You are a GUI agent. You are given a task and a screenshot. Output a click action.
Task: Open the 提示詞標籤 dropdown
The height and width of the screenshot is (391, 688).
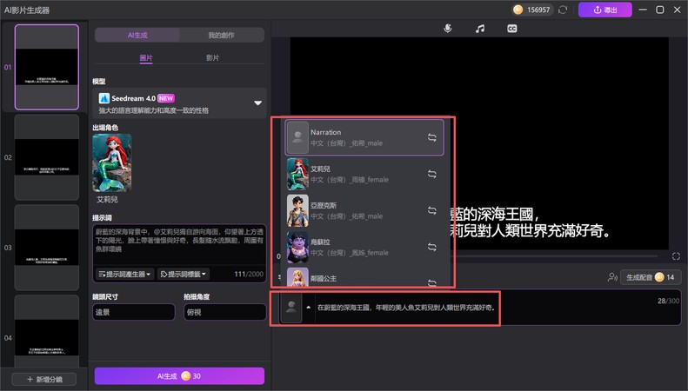183,274
